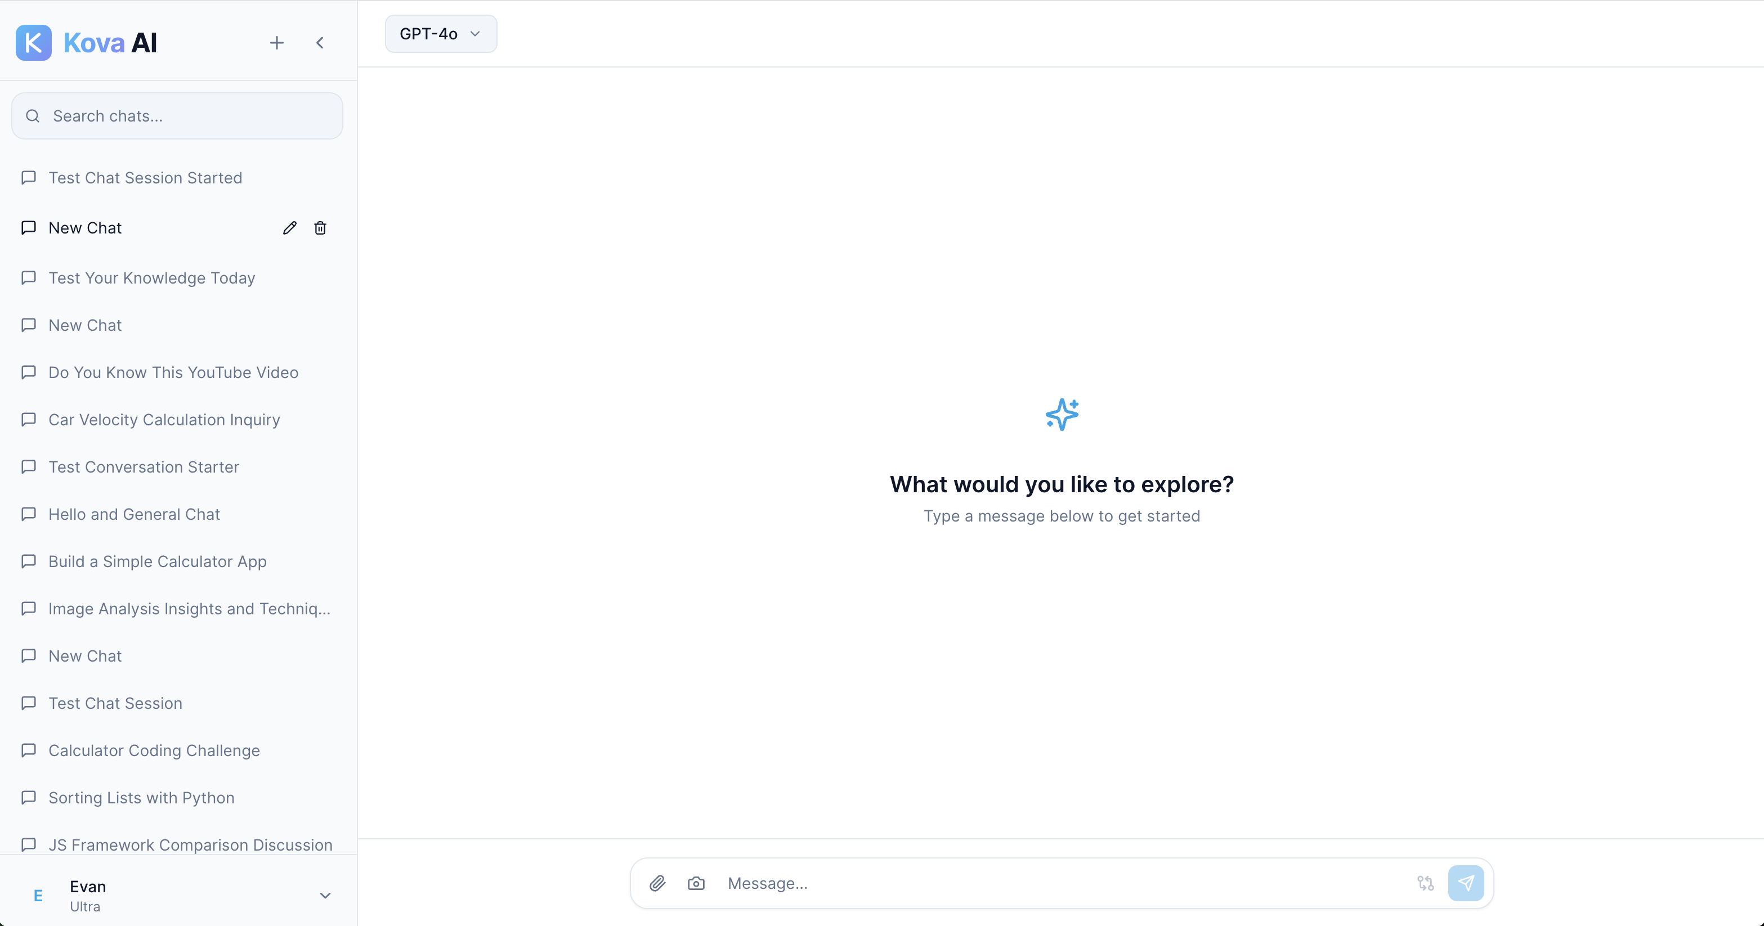
Task: Start a new chat with plus icon
Action: click(277, 43)
